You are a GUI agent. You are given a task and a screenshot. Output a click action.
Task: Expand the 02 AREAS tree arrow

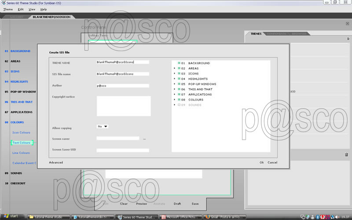(175, 68)
